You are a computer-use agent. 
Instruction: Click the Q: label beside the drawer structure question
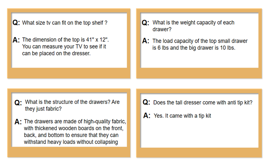[x=18, y=102]
